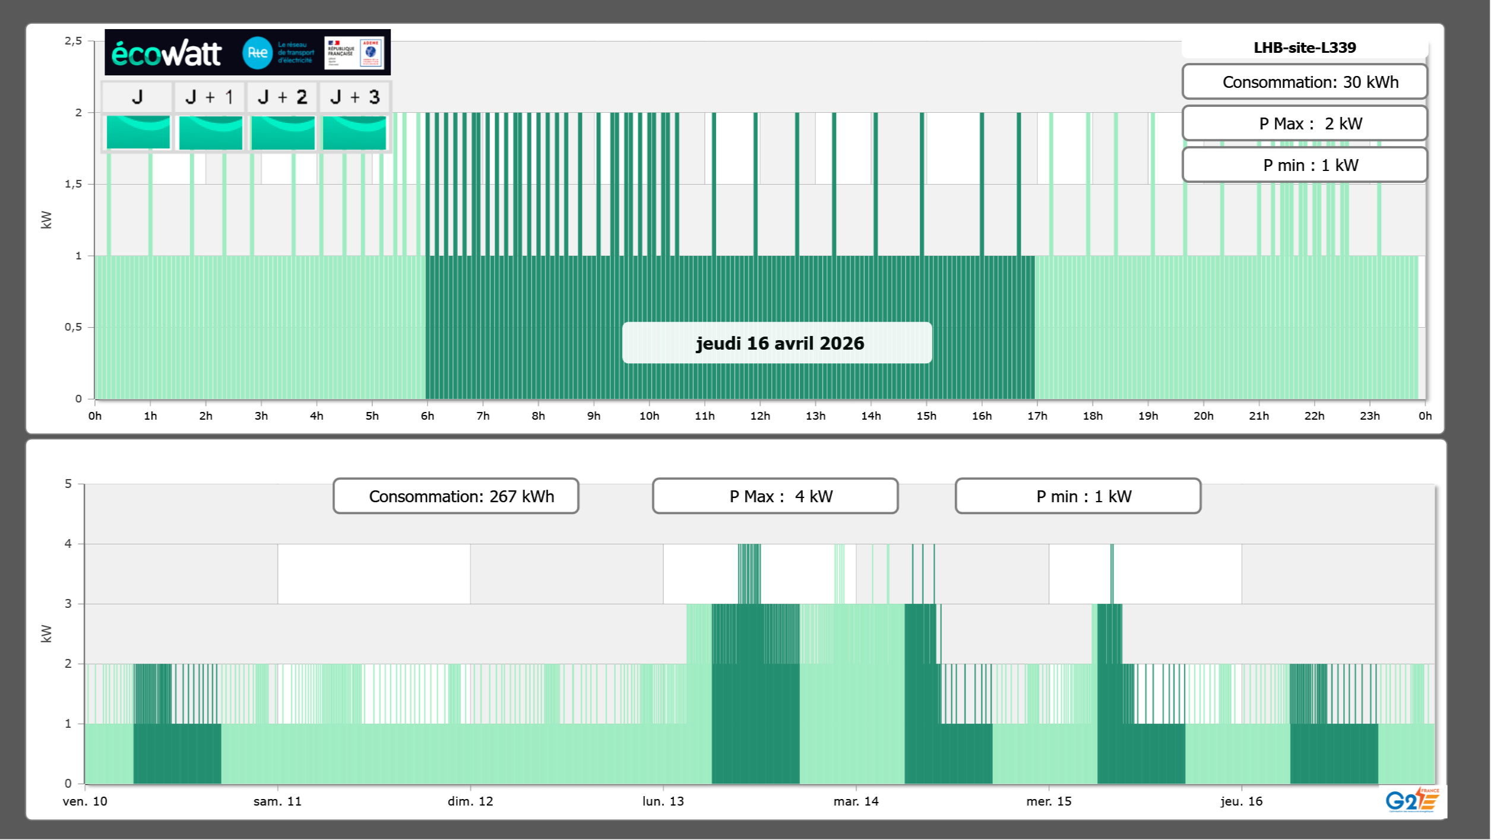This screenshot has width=1491, height=840.
Task: Click the mer. 15 label on weekly axis
Action: pos(1049,801)
